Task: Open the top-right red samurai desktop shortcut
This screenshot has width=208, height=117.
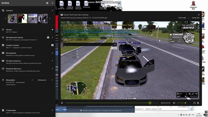Action: tap(193, 5)
